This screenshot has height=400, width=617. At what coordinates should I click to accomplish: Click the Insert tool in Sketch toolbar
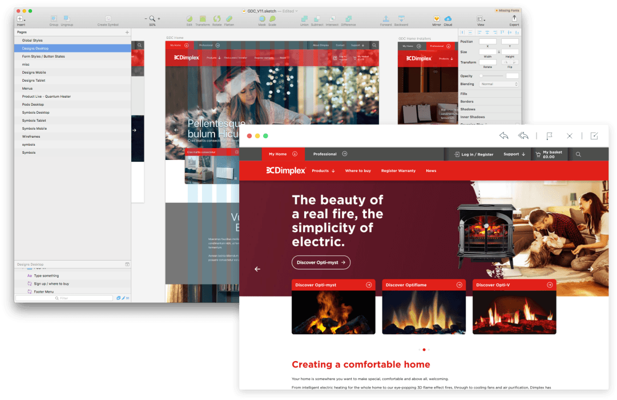(21, 19)
